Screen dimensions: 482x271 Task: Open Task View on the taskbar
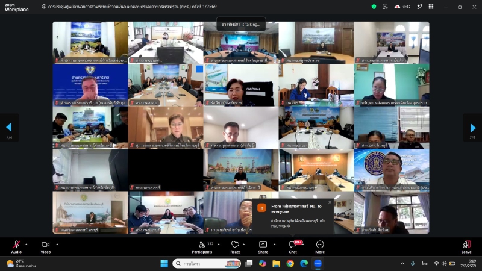point(249,263)
